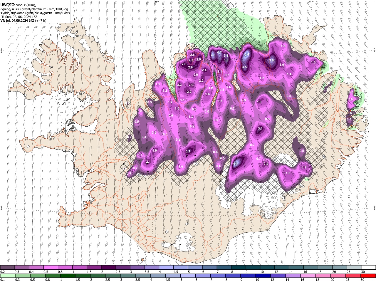Click the 'IT: Sun. 02. 06. 2024 15Z' line
This screenshot has height=282, width=376.
pos(19,17)
